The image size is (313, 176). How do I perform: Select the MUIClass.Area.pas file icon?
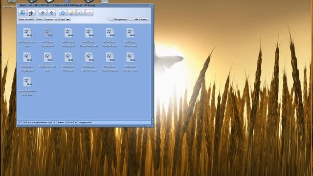pyautogui.click(x=27, y=33)
